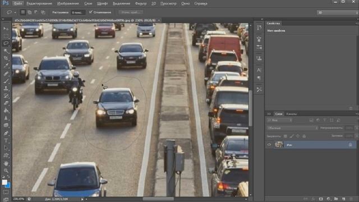Select the Zoom tool
Viewport: 359px width, 202px height.
click(x=6, y=171)
